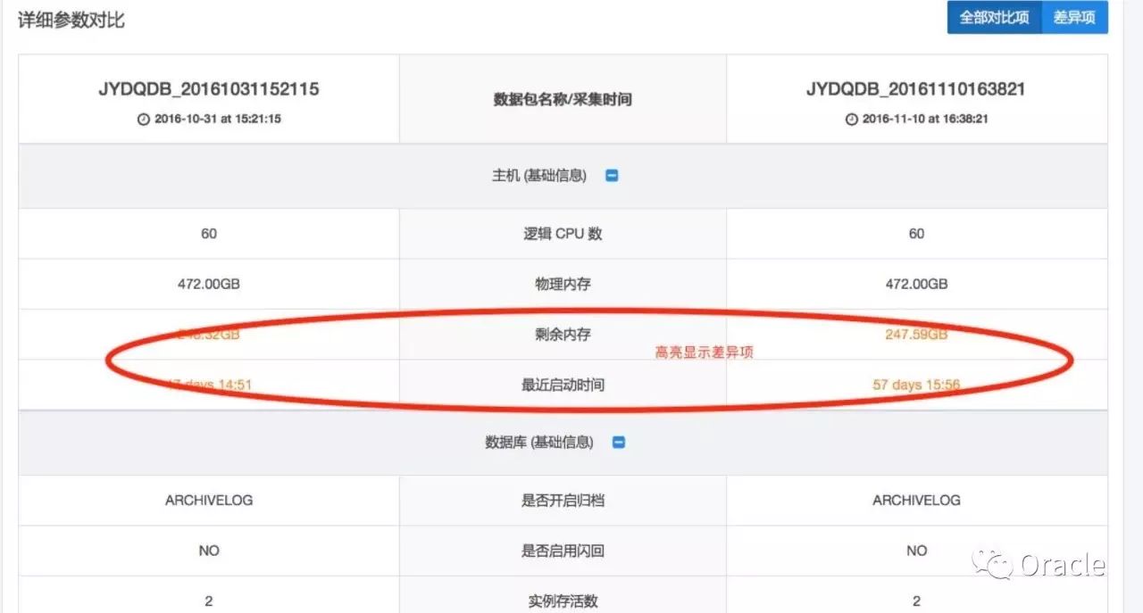This screenshot has width=1143, height=613.
Task: Click the 详细参数对比 heading
Action: tap(71, 20)
